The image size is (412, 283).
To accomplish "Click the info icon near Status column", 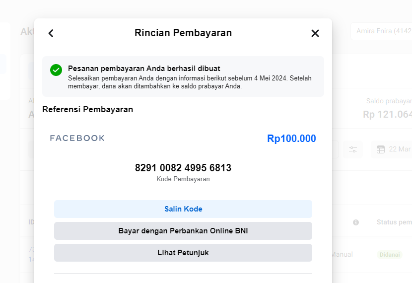I will pyautogui.click(x=356, y=222).
